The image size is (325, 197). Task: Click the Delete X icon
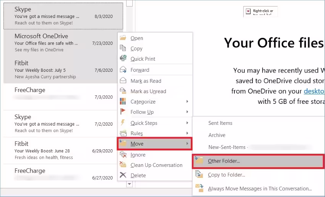coord(123,175)
